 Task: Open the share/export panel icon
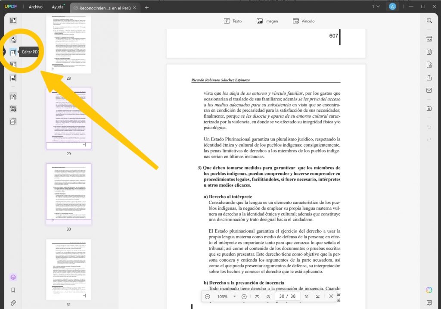[429, 78]
